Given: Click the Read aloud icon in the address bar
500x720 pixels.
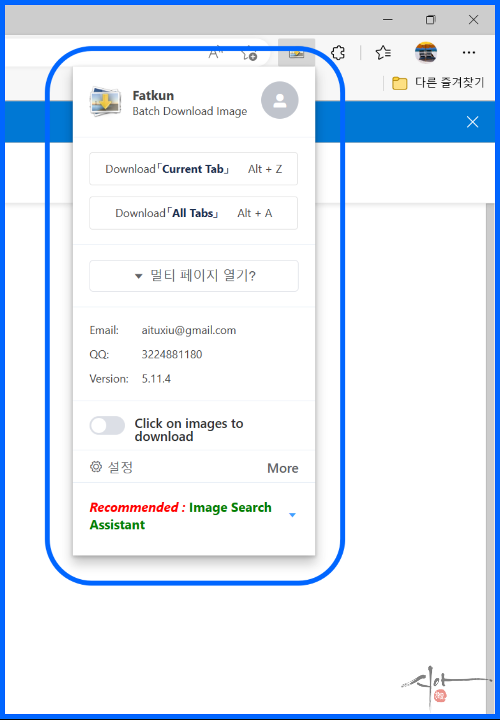Looking at the screenshot, I should [x=216, y=53].
